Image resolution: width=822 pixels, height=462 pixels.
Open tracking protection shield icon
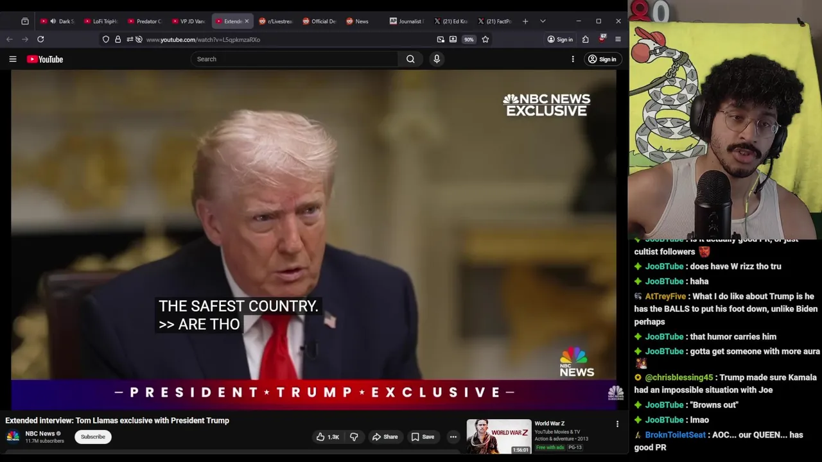(106, 39)
